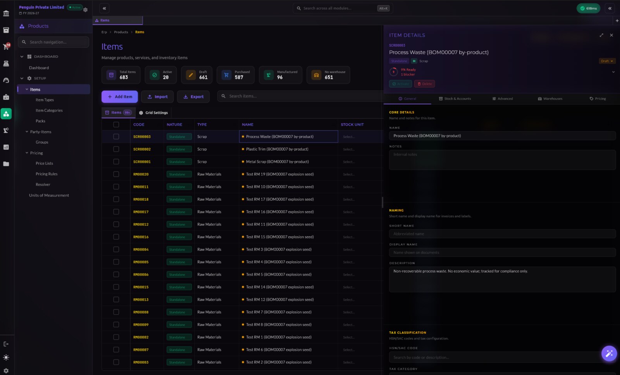Toggle the select-all checkbox in table header
Viewport: 620px width, 375px height.
pos(116,124)
